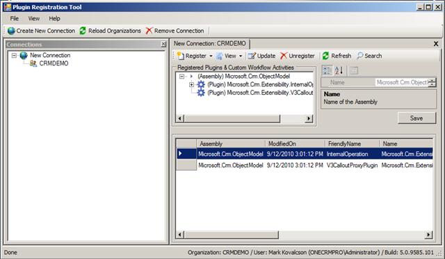The height and width of the screenshot is (259, 445).
Task: Sort grid by Assembly column header
Action: coord(231,144)
